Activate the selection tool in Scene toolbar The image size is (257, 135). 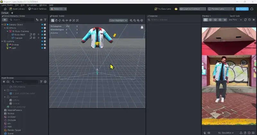point(53,20)
